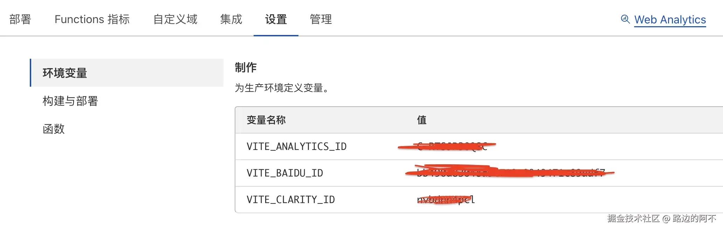Click the redacted value of VITE_CLARITY_ID
The width and height of the screenshot is (723, 230).
446,200
